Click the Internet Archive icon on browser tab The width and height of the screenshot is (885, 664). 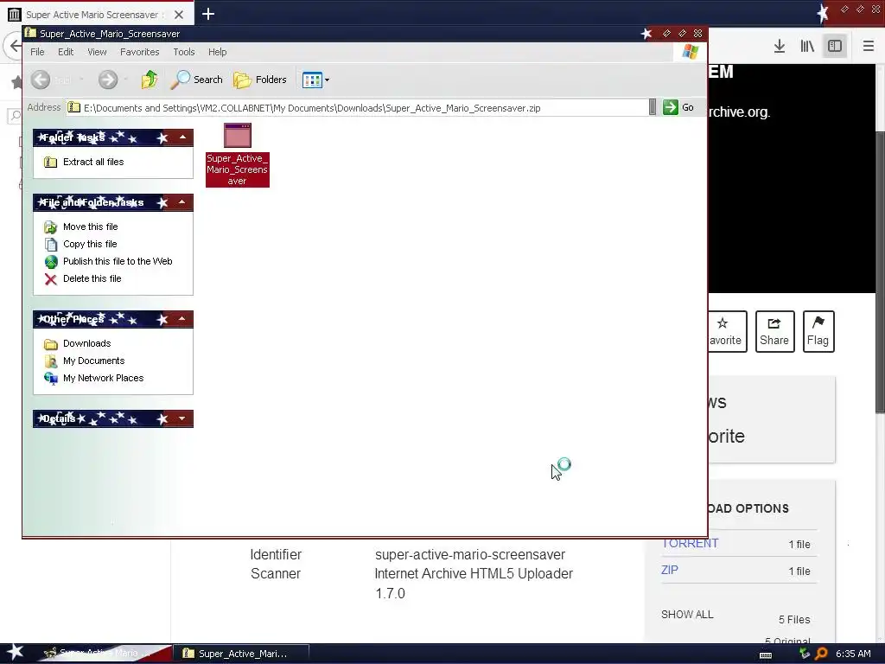click(x=14, y=14)
